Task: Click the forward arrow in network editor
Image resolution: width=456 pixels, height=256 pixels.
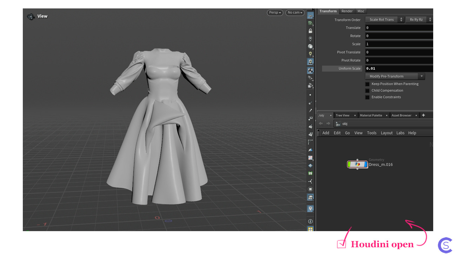Action: (328, 124)
